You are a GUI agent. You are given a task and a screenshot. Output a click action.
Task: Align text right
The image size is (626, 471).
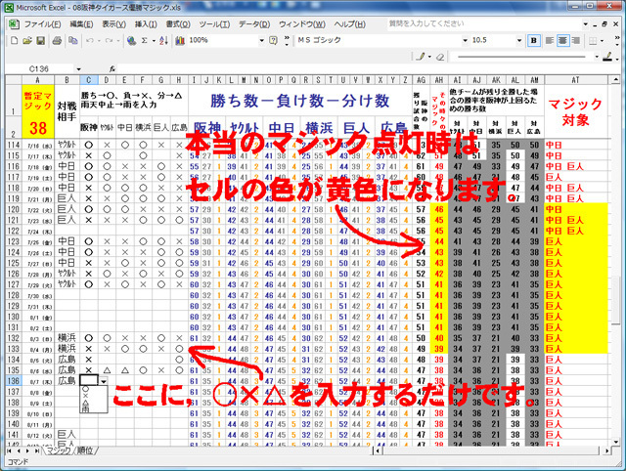[x=576, y=40]
